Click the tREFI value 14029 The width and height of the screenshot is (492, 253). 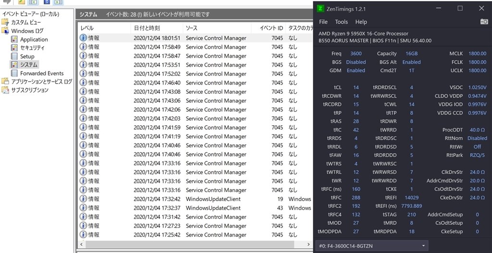(411, 197)
